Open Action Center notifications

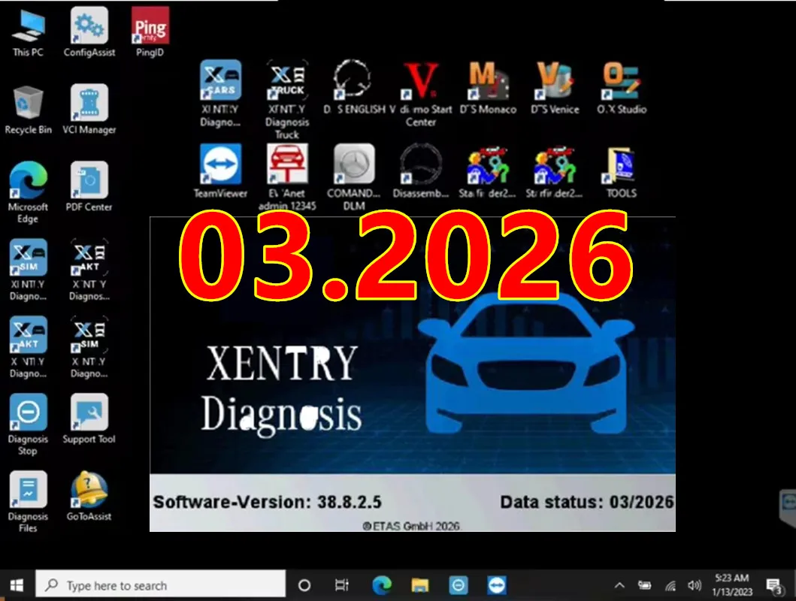point(774,586)
